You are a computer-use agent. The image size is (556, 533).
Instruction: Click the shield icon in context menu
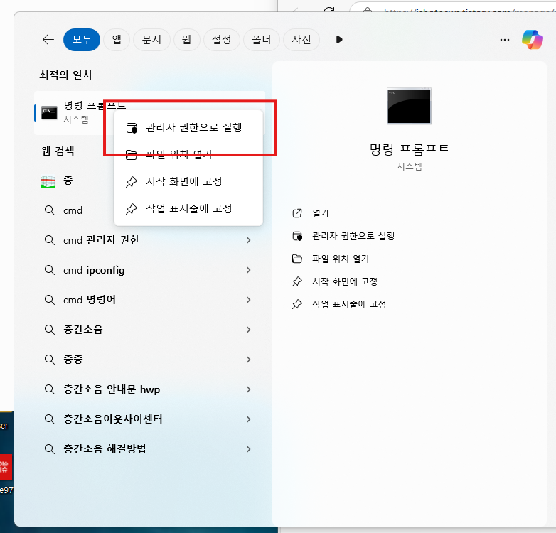pyautogui.click(x=132, y=128)
